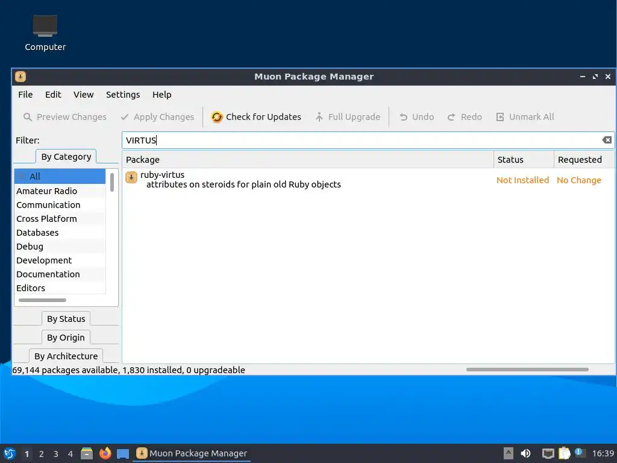The width and height of the screenshot is (617, 463).
Task: Select the Communication category
Action: tap(60, 205)
